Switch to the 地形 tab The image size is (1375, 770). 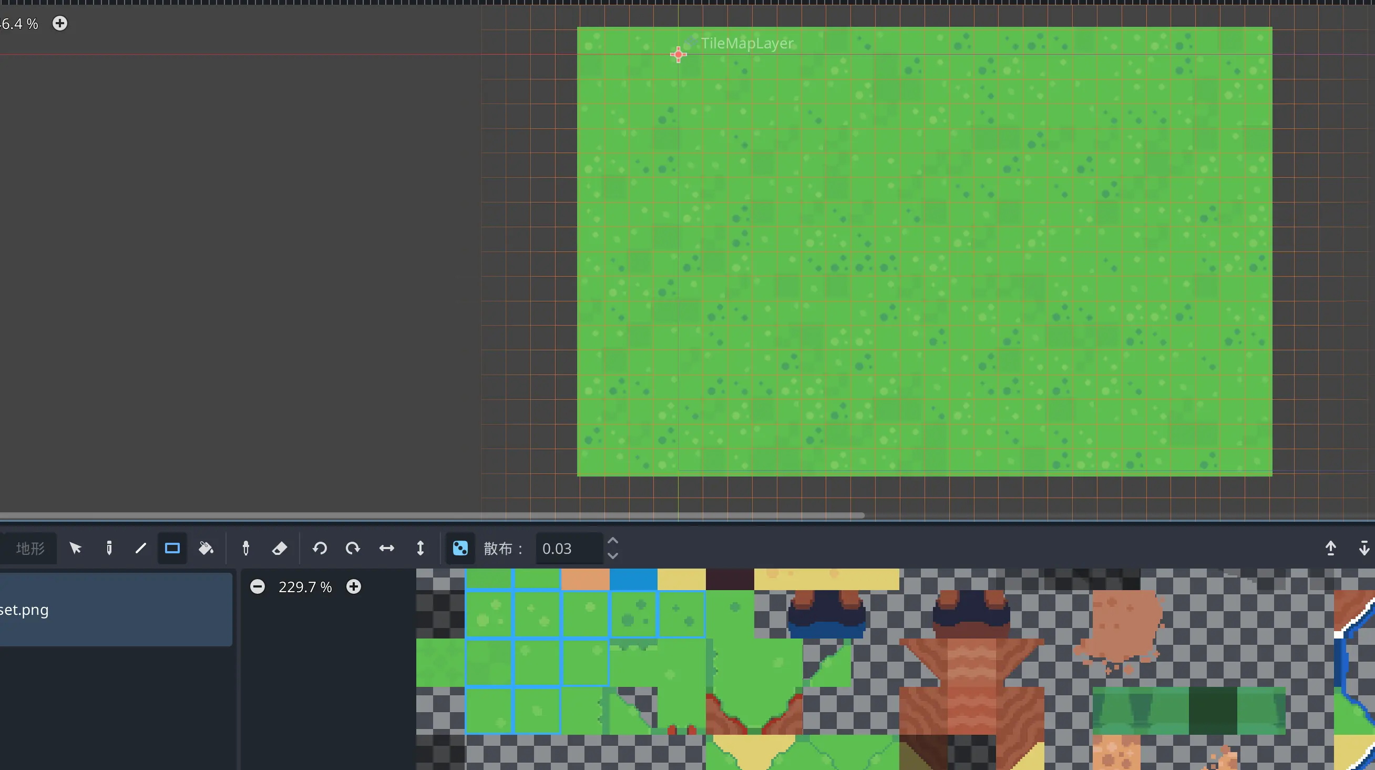[x=30, y=548]
